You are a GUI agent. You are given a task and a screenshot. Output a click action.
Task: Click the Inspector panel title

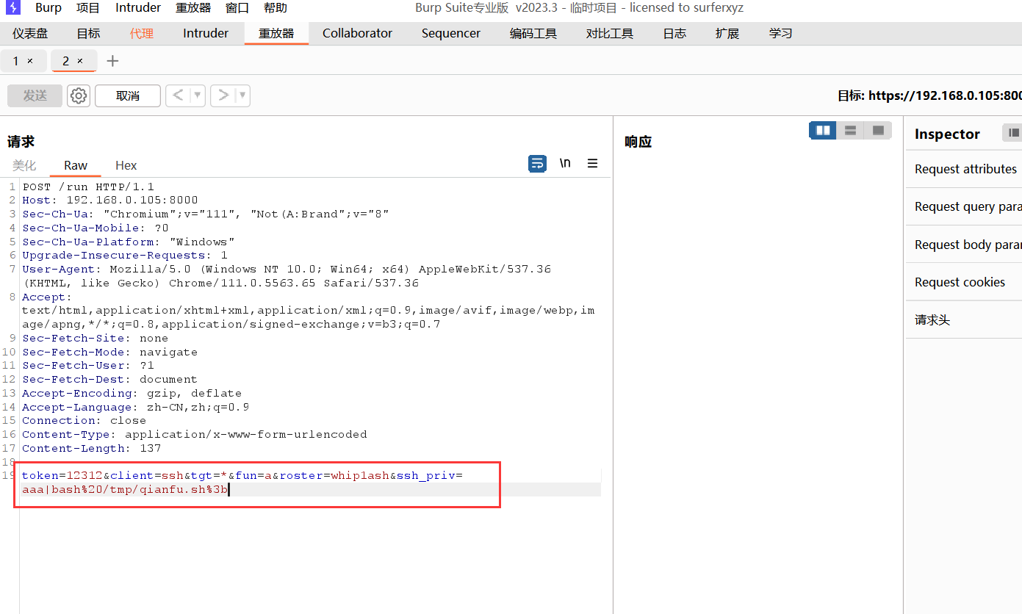click(947, 134)
